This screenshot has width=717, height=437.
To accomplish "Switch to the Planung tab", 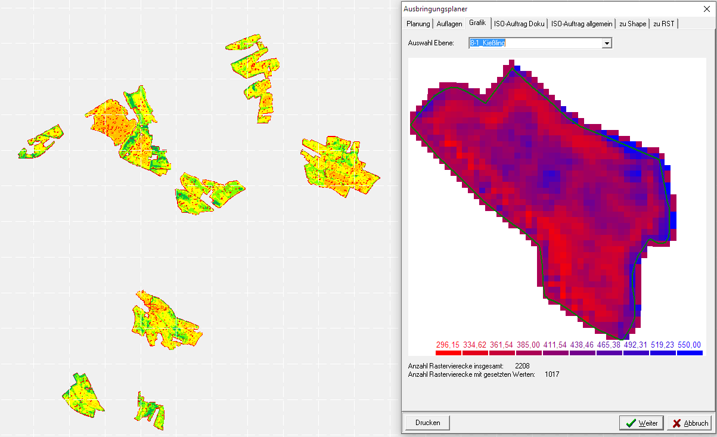I will click(x=418, y=24).
